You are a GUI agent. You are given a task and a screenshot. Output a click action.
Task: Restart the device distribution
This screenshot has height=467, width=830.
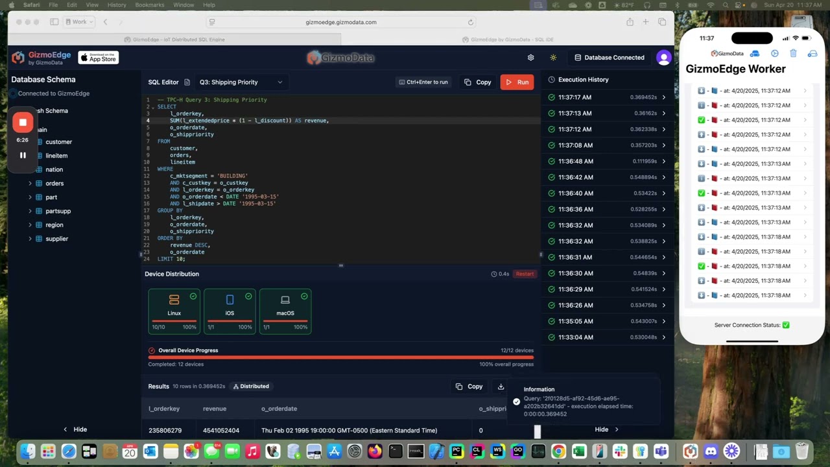525,274
